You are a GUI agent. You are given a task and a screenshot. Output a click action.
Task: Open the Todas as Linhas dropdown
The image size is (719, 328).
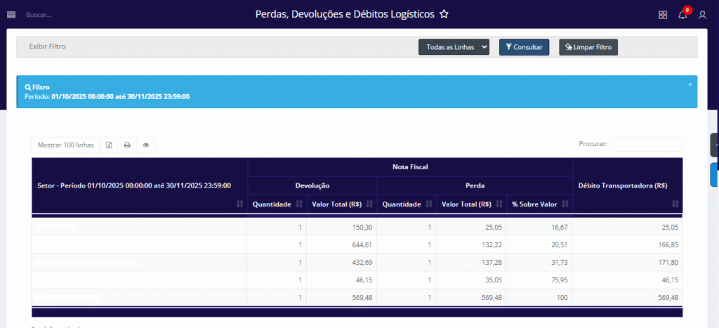(x=453, y=47)
